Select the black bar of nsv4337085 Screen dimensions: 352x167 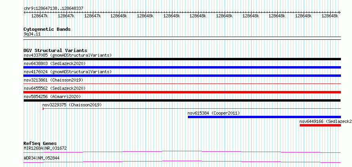182,59
